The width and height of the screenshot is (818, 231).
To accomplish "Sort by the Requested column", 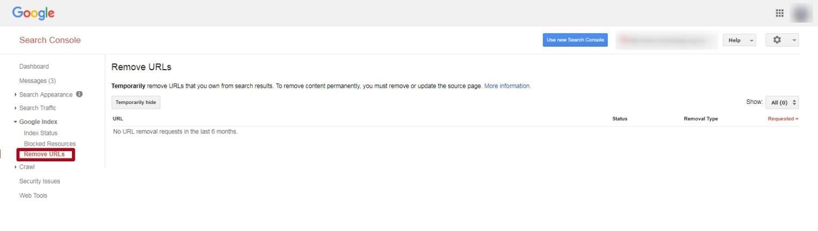I will coord(783,119).
